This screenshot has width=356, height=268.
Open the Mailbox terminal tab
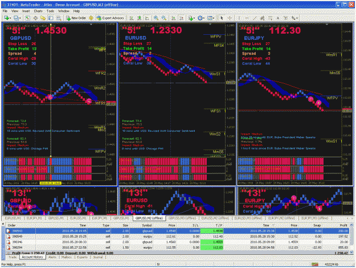(67, 257)
